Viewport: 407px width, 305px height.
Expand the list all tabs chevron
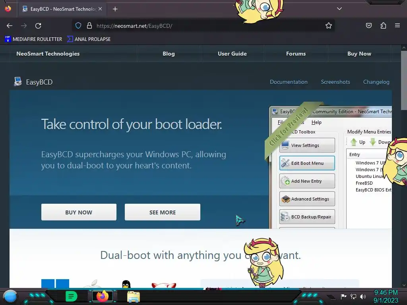339,9
